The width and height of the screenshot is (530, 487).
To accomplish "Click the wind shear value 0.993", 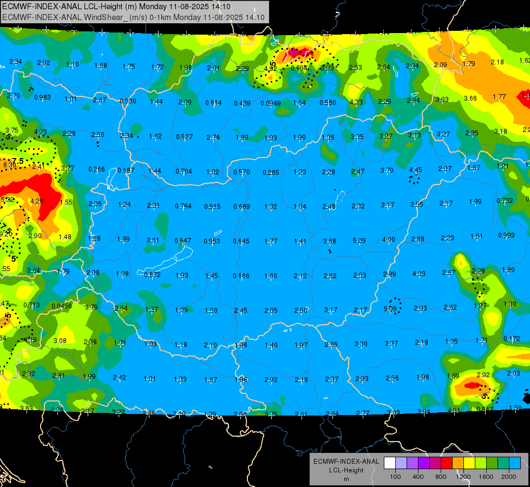I will click(x=506, y=235).
